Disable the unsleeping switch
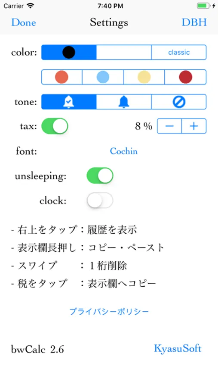Screen dimensions: 218x388 [x=100, y=175]
